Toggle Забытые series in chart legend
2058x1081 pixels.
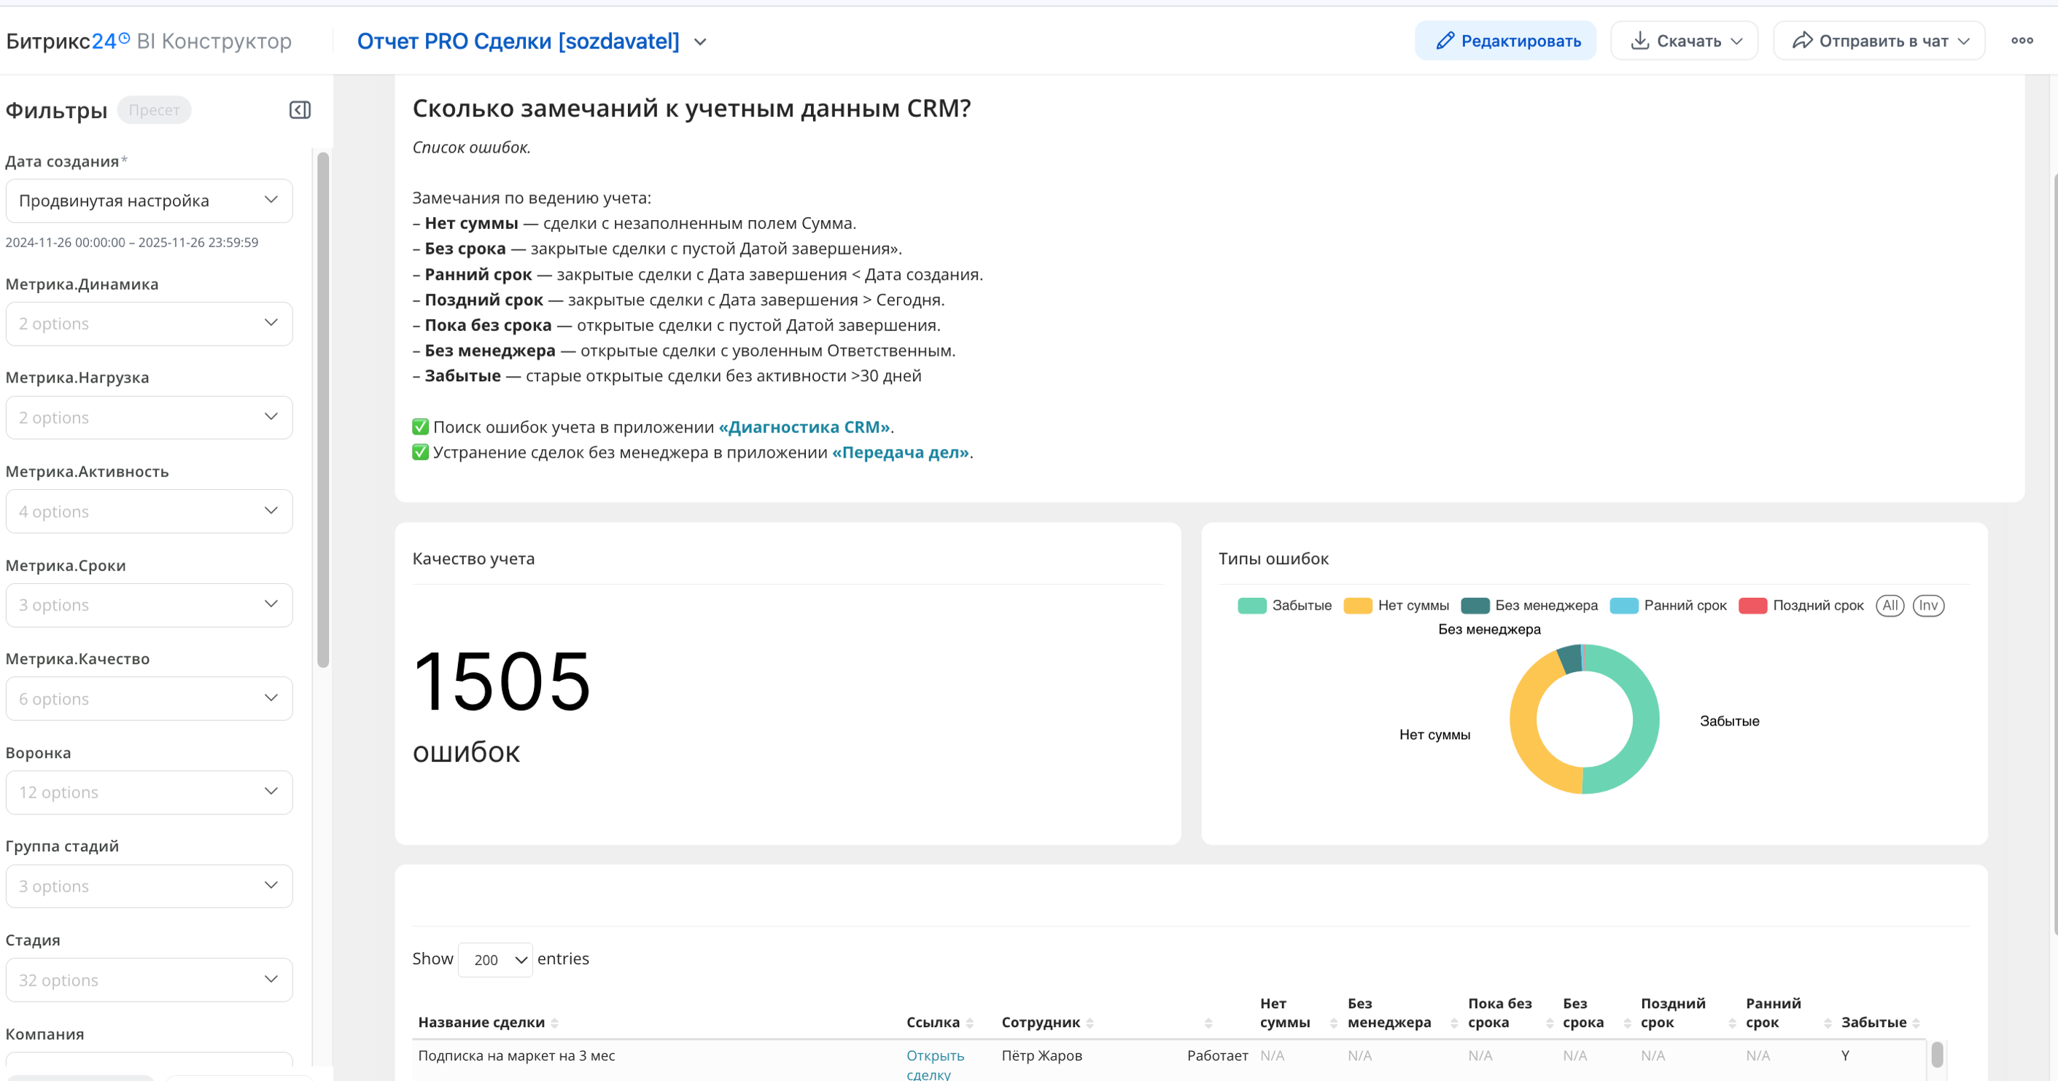click(1285, 605)
